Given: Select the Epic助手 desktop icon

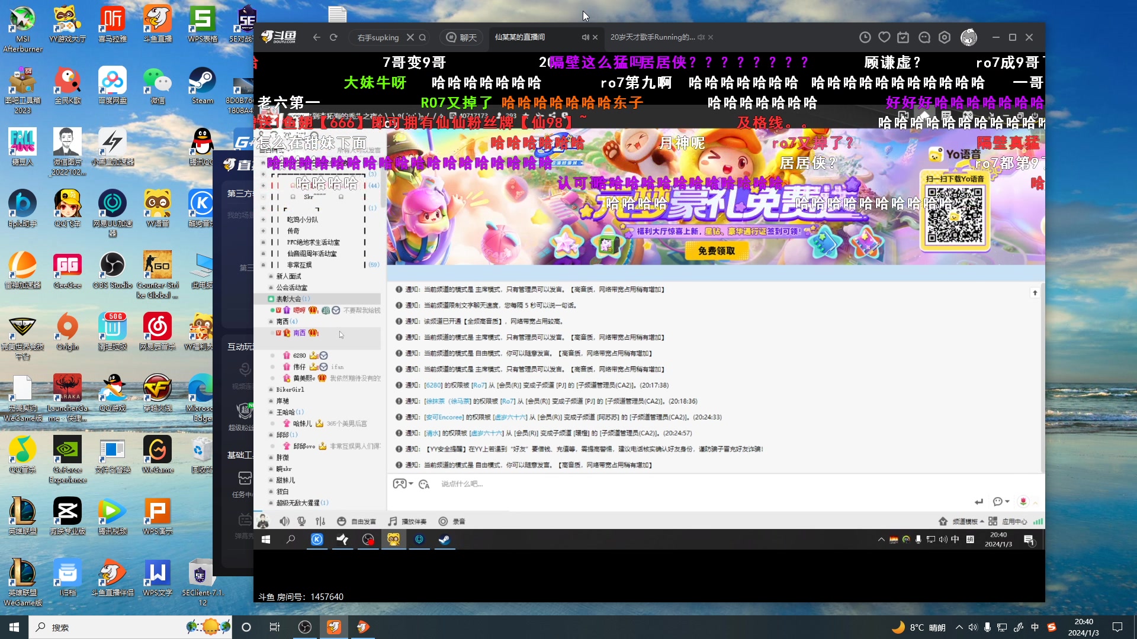Looking at the screenshot, I should tap(23, 208).
